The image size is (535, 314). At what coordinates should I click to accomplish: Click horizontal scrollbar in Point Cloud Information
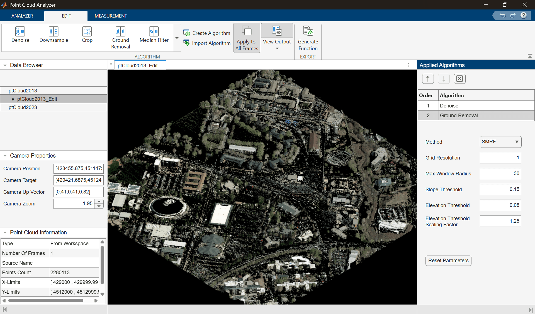(x=46, y=300)
